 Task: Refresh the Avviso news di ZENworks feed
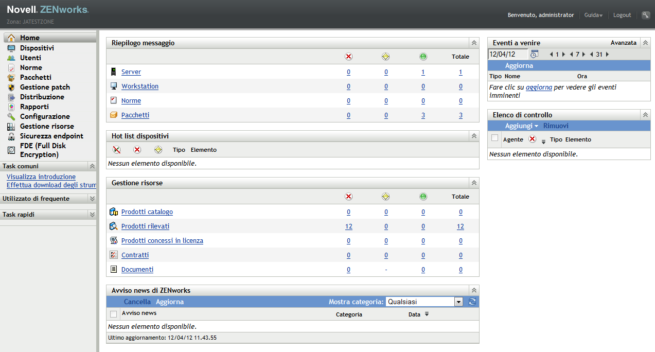(472, 302)
